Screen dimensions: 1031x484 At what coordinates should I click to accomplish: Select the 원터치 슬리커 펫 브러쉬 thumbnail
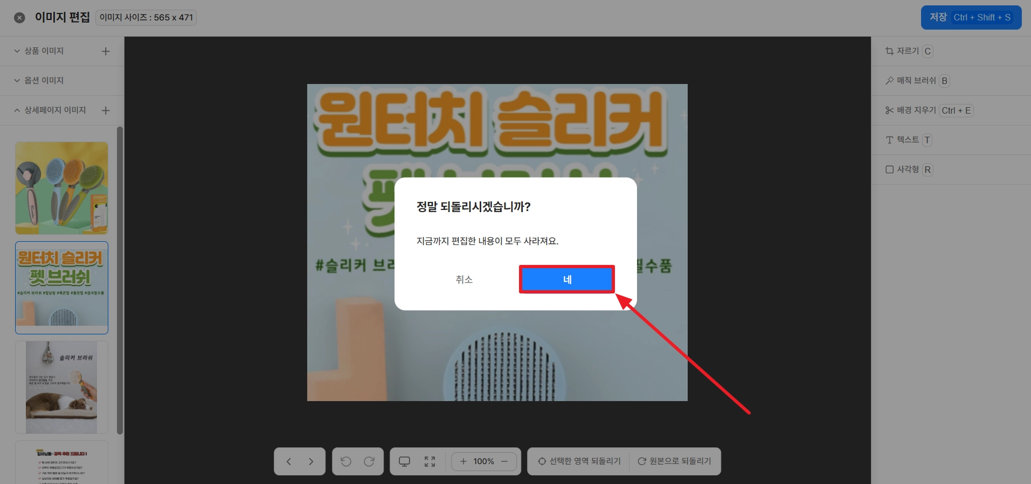click(x=61, y=287)
